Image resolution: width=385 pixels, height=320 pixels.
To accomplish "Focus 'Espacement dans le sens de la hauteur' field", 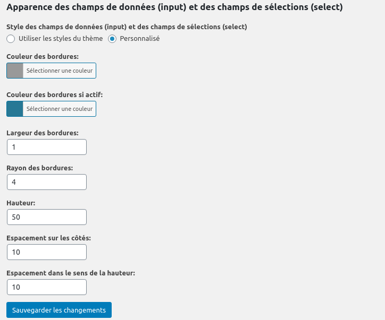I will coord(46,287).
